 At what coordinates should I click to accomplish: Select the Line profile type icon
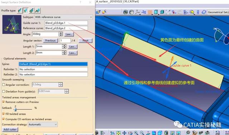pos(26,10)
